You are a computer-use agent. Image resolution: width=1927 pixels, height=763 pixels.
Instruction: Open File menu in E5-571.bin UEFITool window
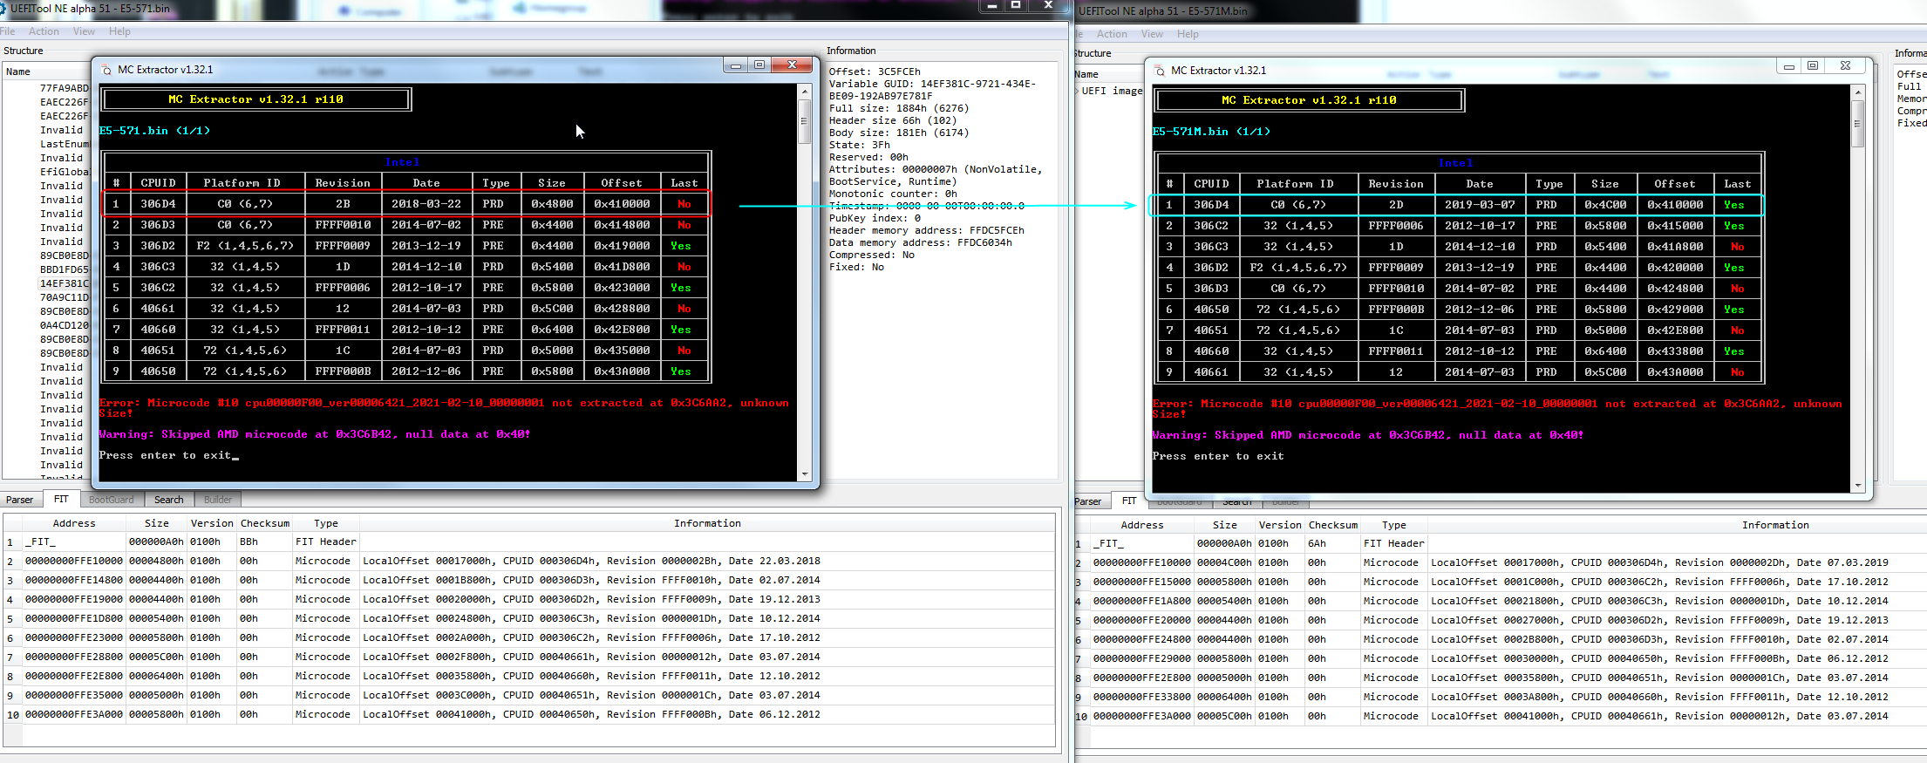pyautogui.click(x=8, y=31)
